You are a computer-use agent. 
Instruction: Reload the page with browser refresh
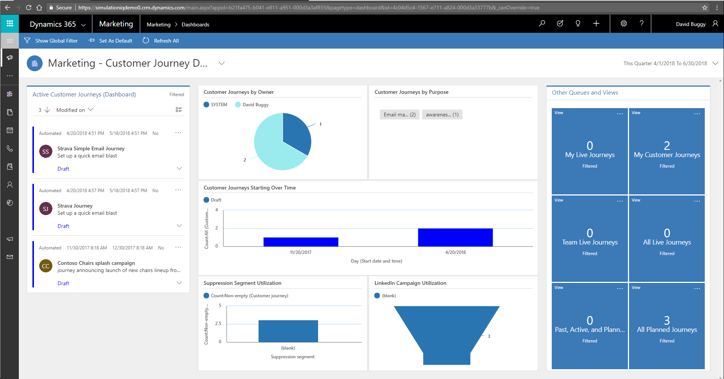pos(29,8)
